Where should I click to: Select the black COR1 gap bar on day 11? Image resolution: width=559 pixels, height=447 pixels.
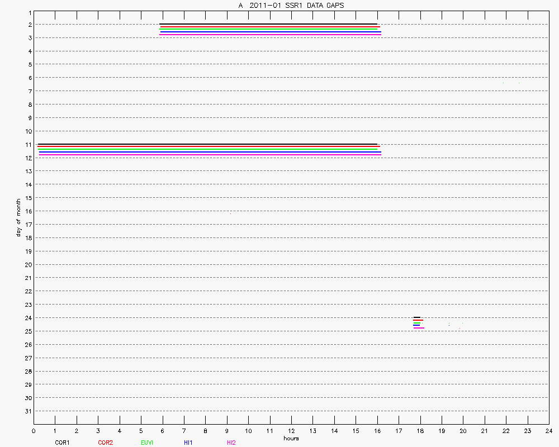coord(207,144)
